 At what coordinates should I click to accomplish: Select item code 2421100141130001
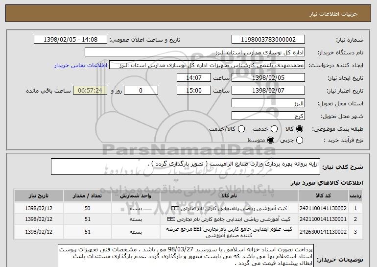323,219
